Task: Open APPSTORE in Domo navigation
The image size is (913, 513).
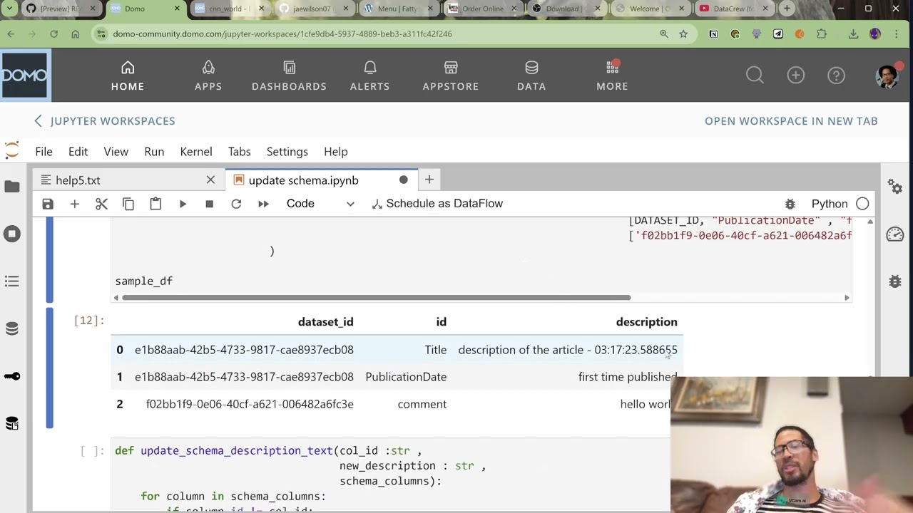Action: tap(451, 76)
